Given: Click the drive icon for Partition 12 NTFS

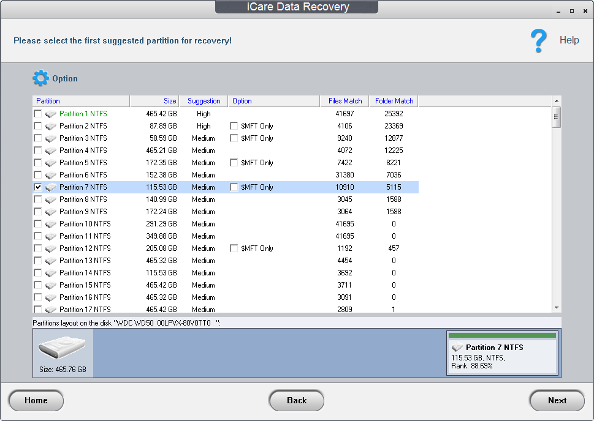Looking at the screenshot, I should coord(51,248).
